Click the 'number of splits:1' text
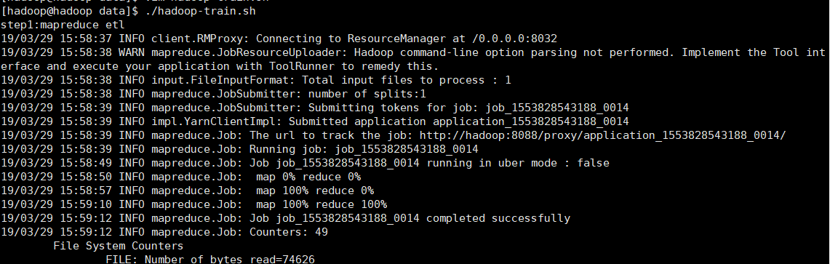The image size is (830, 264). (367, 94)
